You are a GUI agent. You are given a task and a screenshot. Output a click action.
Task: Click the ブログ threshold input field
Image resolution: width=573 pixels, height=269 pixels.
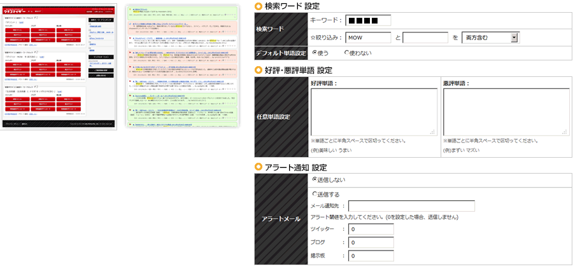(371, 242)
